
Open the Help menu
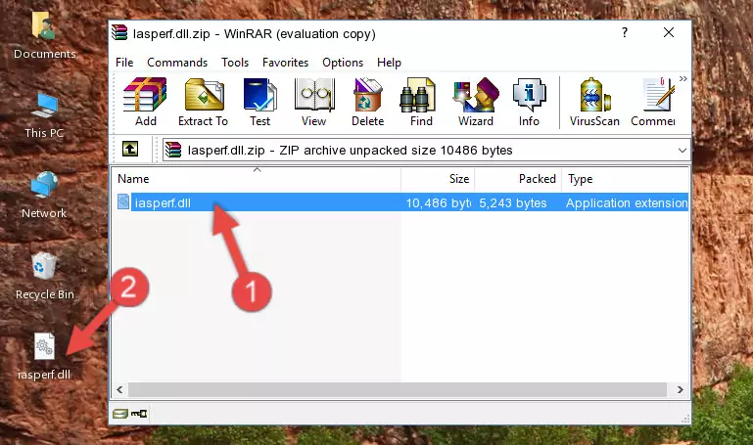point(389,63)
